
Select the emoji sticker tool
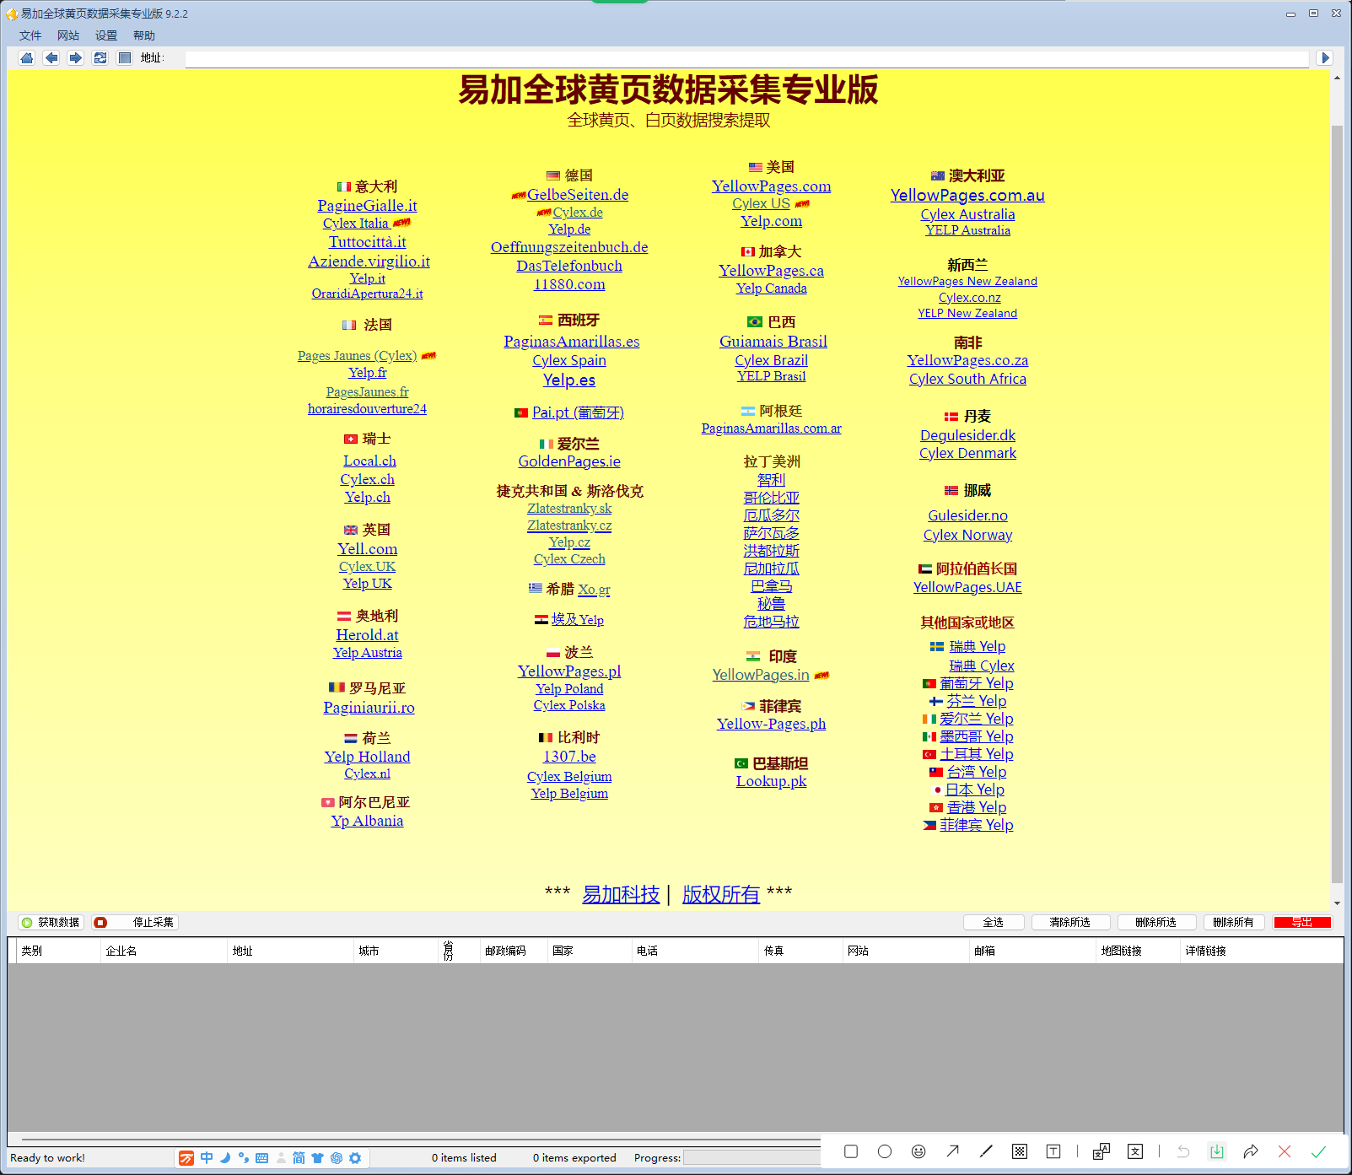tap(918, 1151)
